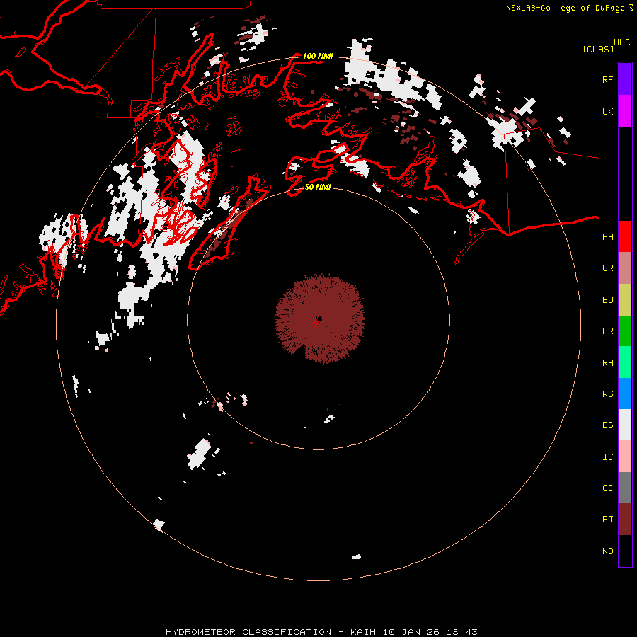Click the BI legend label
The width and height of the screenshot is (637, 637).
click(607, 520)
